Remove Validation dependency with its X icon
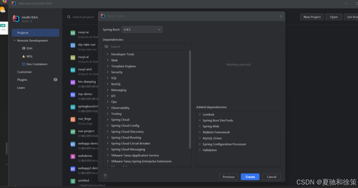 (x=200, y=150)
